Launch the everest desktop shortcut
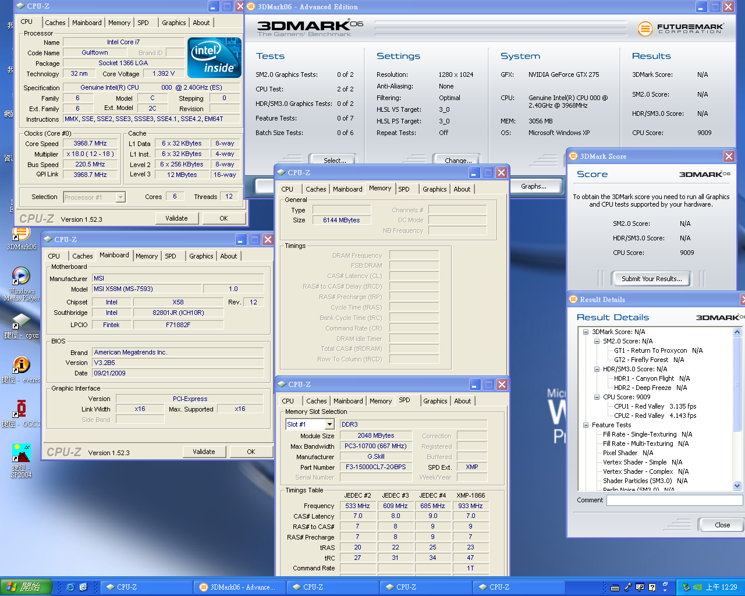The width and height of the screenshot is (745, 596). tap(22, 370)
